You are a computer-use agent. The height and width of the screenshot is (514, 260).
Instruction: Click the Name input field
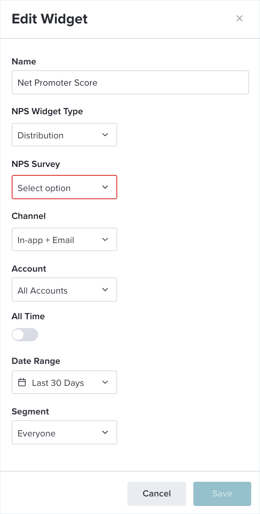(x=130, y=82)
